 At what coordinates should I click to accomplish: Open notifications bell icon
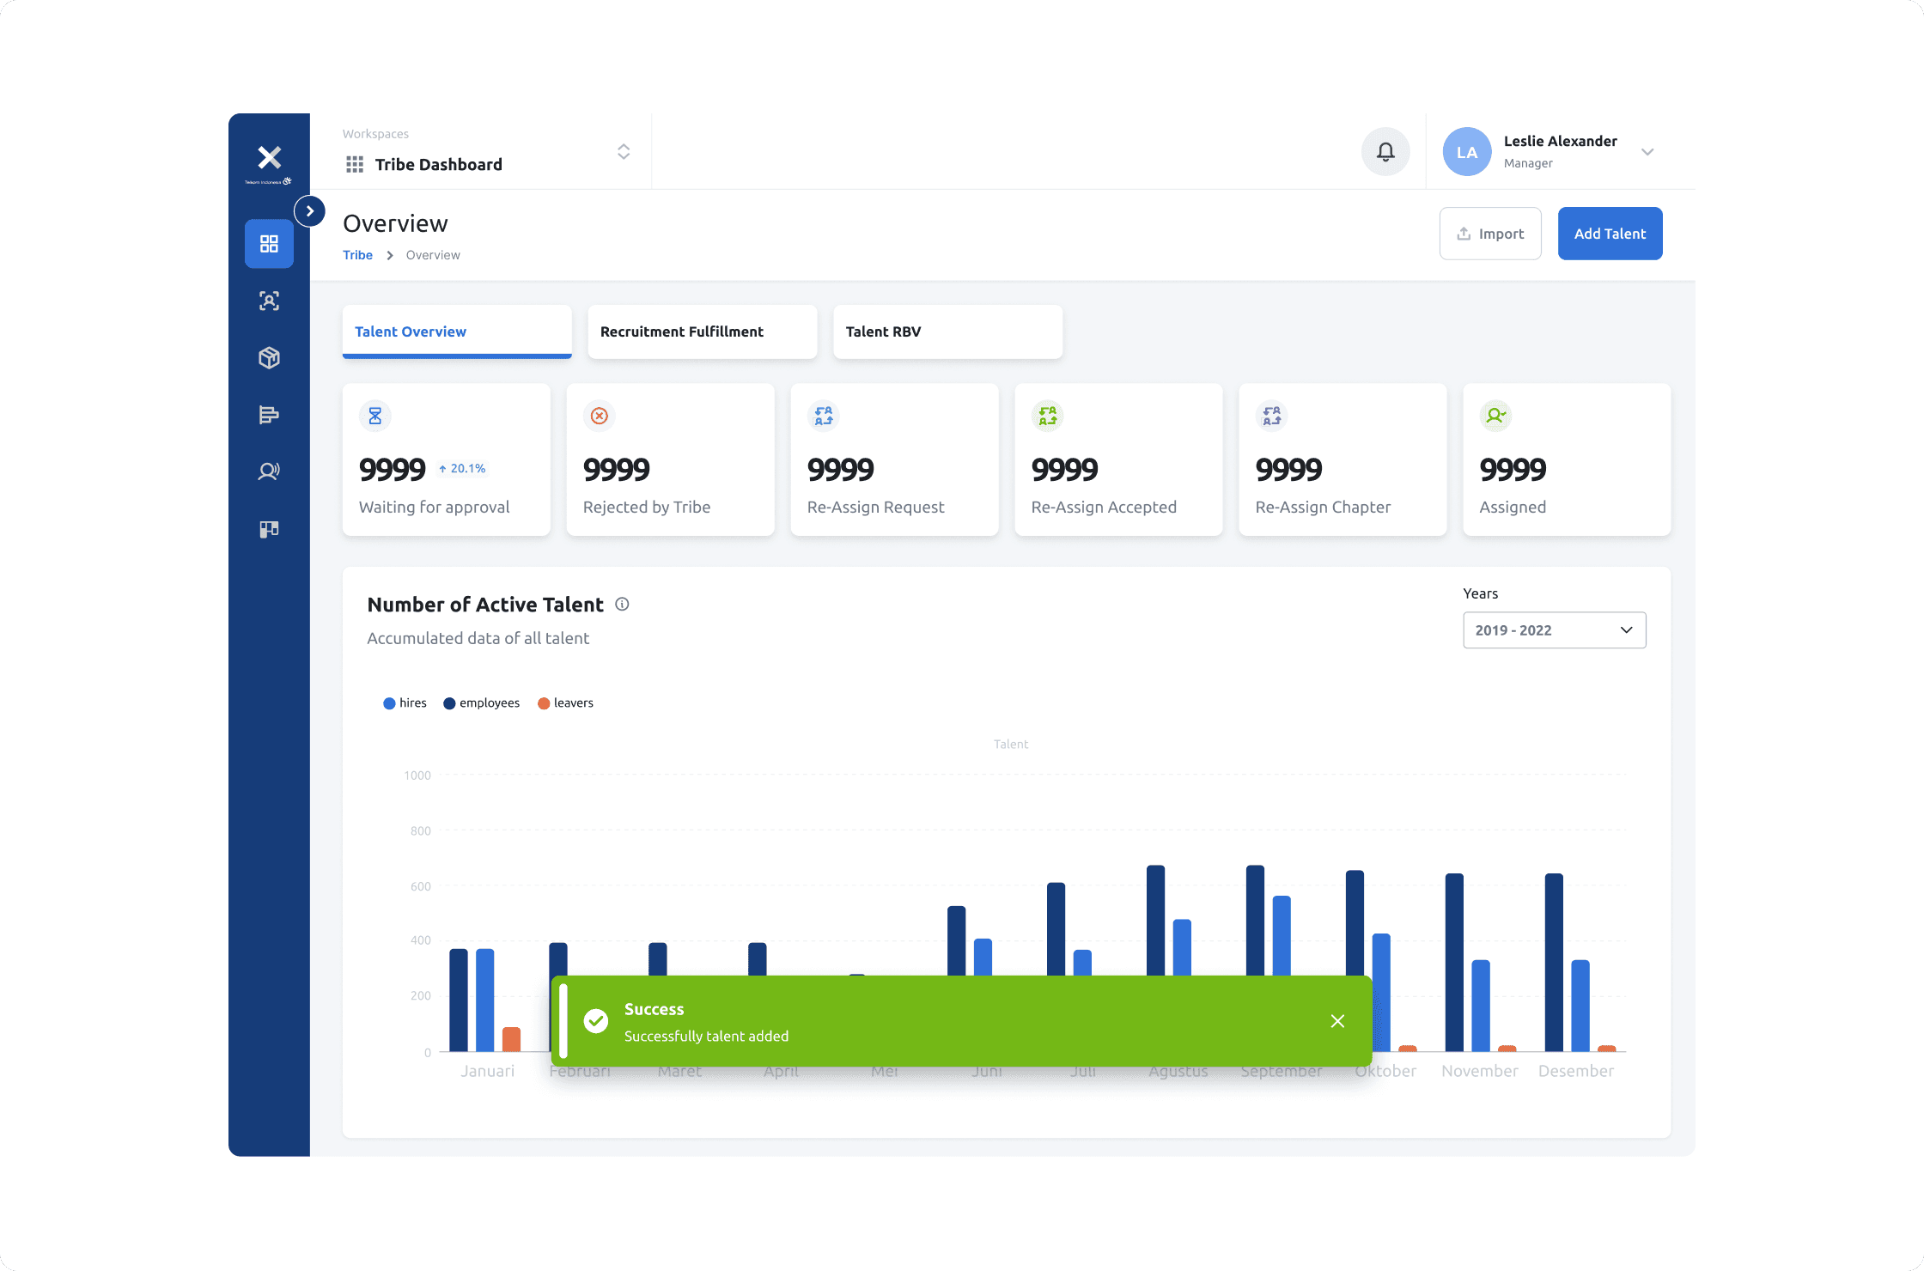pyautogui.click(x=1385, y=152)
